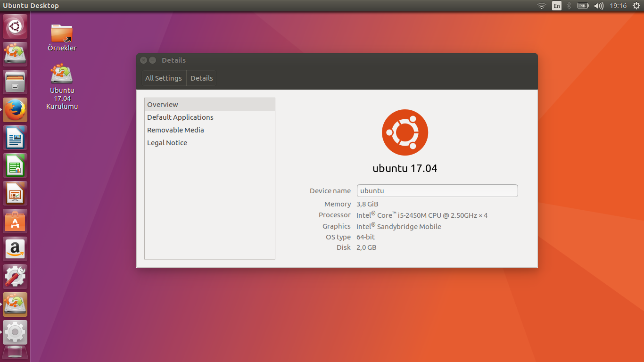Open the Amazon launcher icon
This screenshot has height=362, width=644.
[x=15, y=249]
